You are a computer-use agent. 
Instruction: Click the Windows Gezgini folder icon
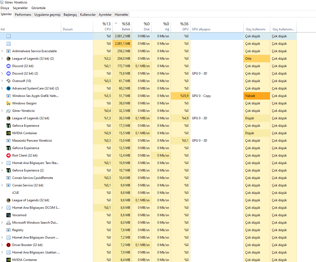(9, 103)
